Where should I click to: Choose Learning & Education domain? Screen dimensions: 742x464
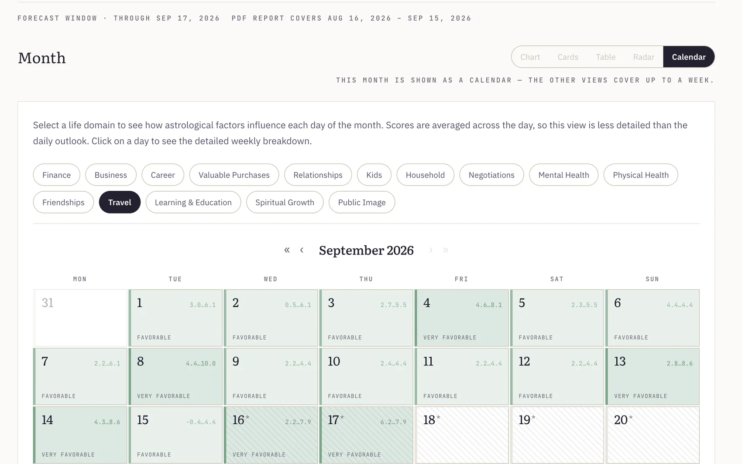193,202
